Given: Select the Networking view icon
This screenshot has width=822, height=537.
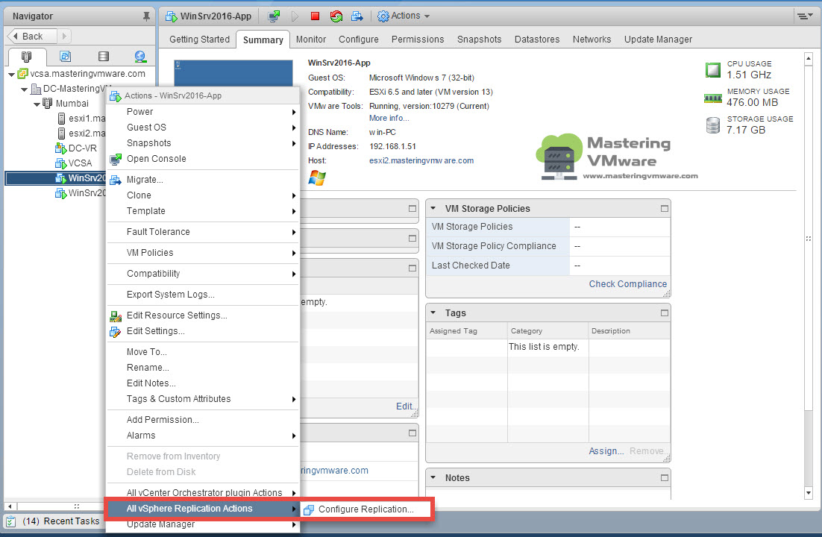Looking at the screenshot, I should pos(140,57).
